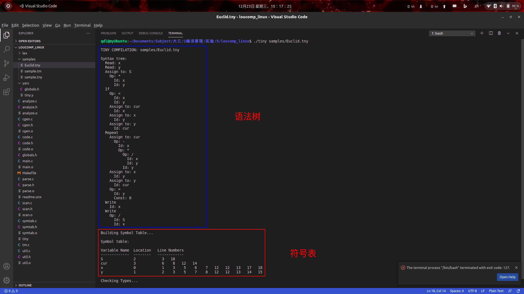Expand the OUTLINE section
The width and height of the screenshot is (524, 294).
tap(25, 285)
